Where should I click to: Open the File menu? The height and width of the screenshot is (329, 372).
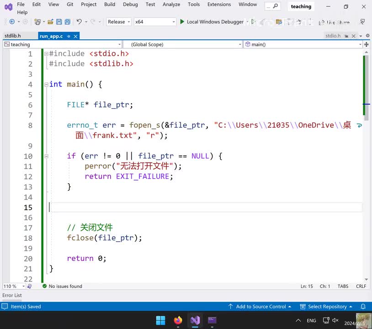[21, 4]
